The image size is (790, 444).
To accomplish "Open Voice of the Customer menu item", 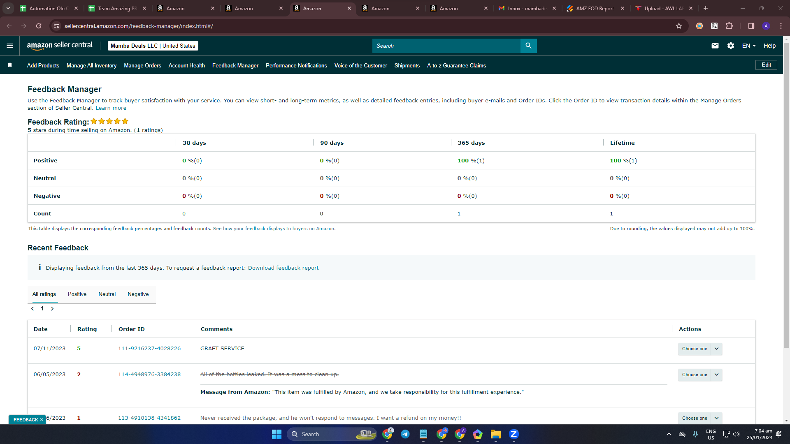I will (360, 65).
